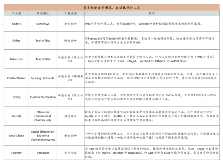Click the Foundry tool name cell
223x162 pixels.
16,153
